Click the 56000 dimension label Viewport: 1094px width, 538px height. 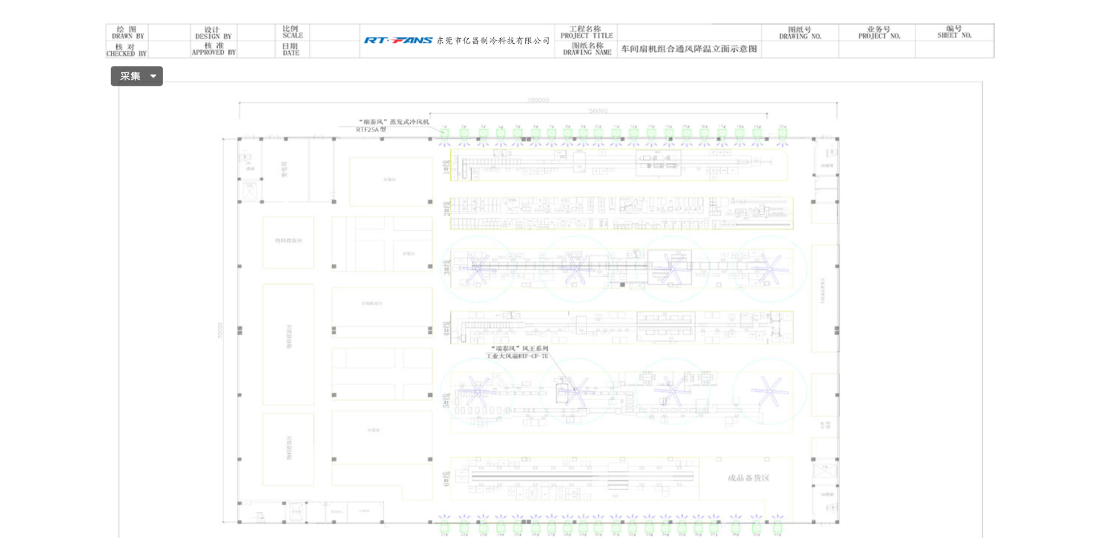598,111
